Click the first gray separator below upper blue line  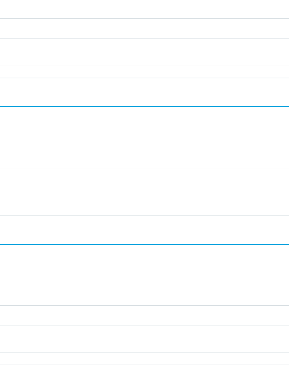(x=144, y=168)
